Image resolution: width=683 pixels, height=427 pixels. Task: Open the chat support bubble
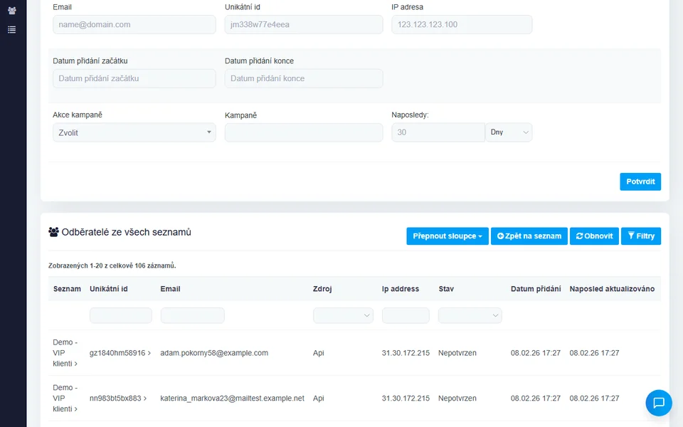[x=658, y=402]
